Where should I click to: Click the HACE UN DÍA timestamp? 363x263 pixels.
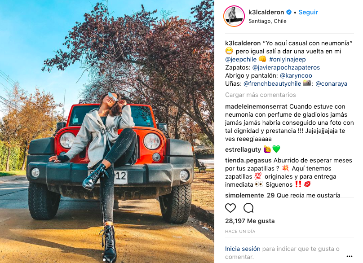click(240, 231)
